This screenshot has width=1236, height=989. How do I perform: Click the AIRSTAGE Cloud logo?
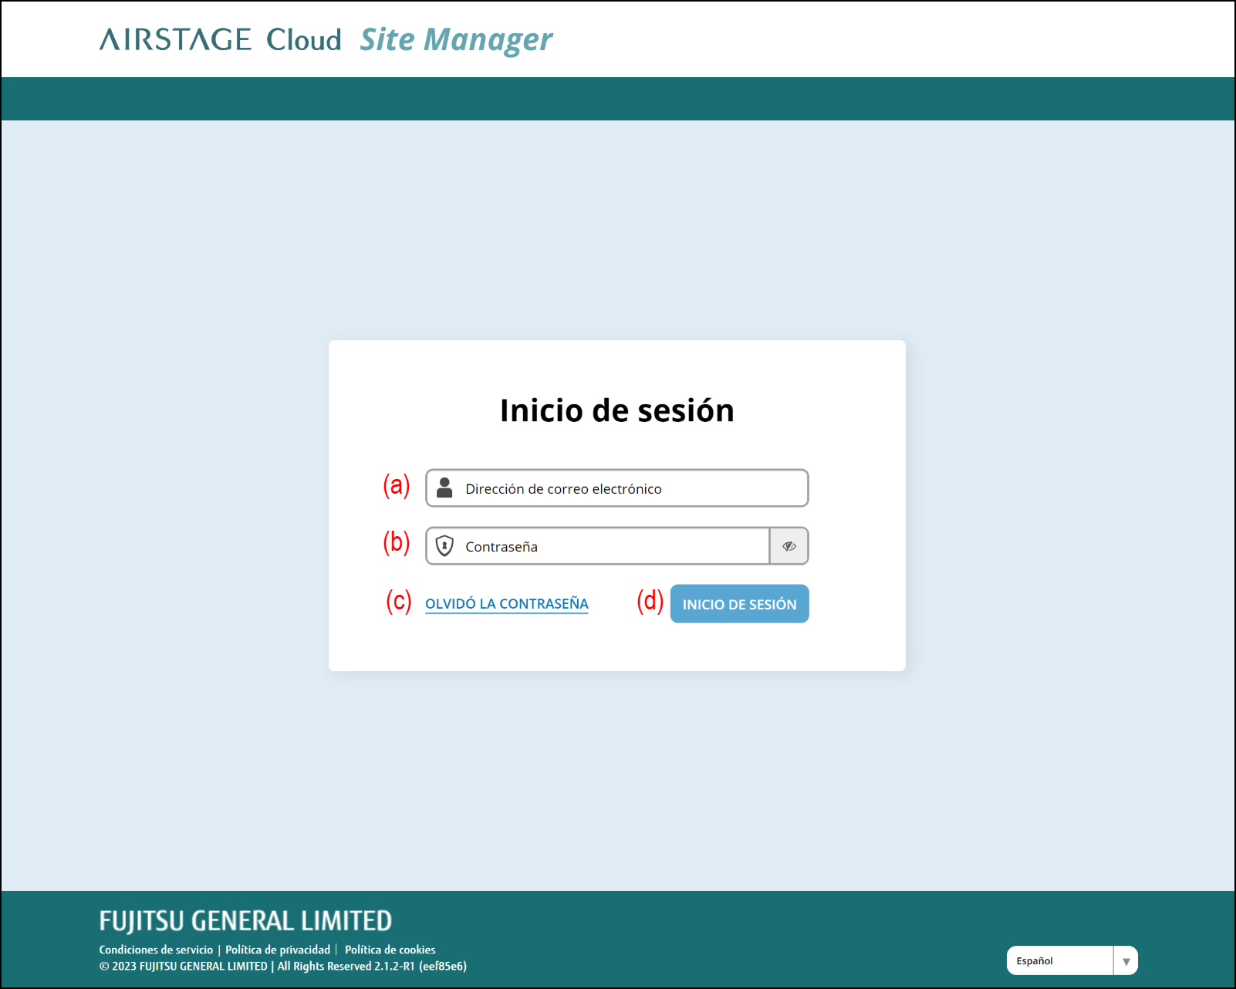(220, 39)
